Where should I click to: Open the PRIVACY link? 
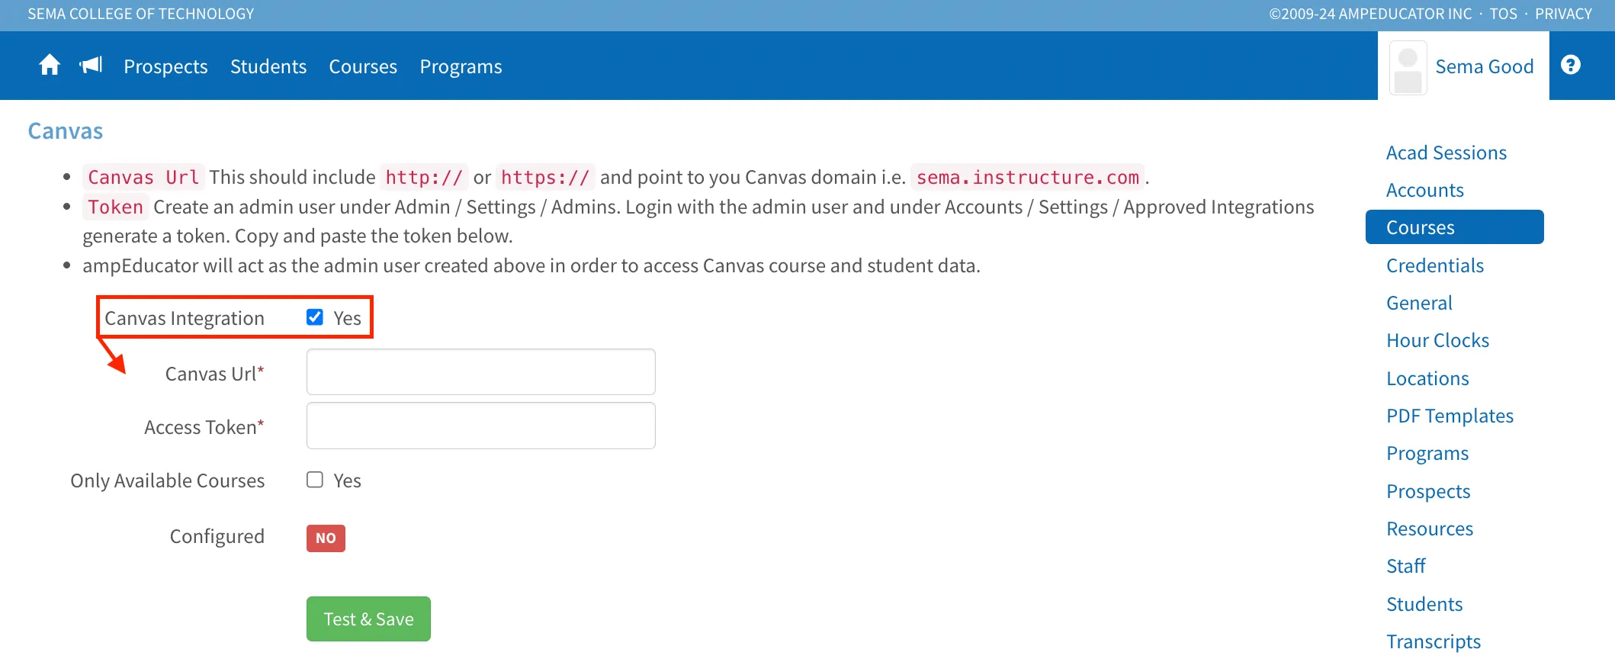point(1563,14)
